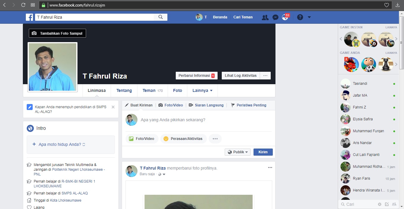Select Peristiwa Penting option
Viewport: 404px width, 209px height.
click(x=248, y=105)
